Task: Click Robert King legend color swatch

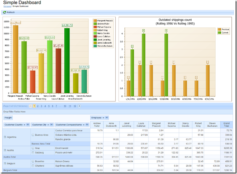Action: [95, 30]
